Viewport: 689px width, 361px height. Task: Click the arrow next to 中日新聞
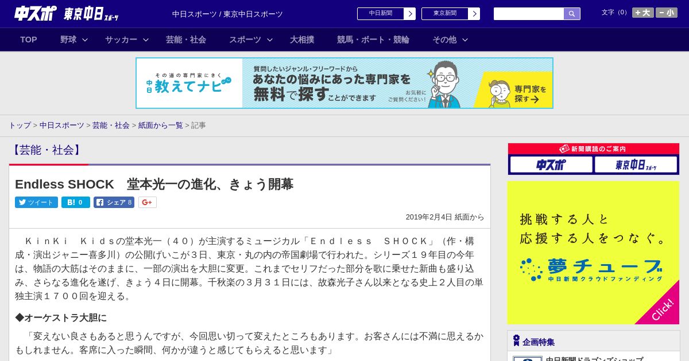pos(410,14)
